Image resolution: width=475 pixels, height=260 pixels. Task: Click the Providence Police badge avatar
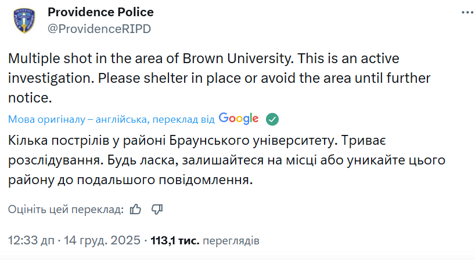click(24, 21)
